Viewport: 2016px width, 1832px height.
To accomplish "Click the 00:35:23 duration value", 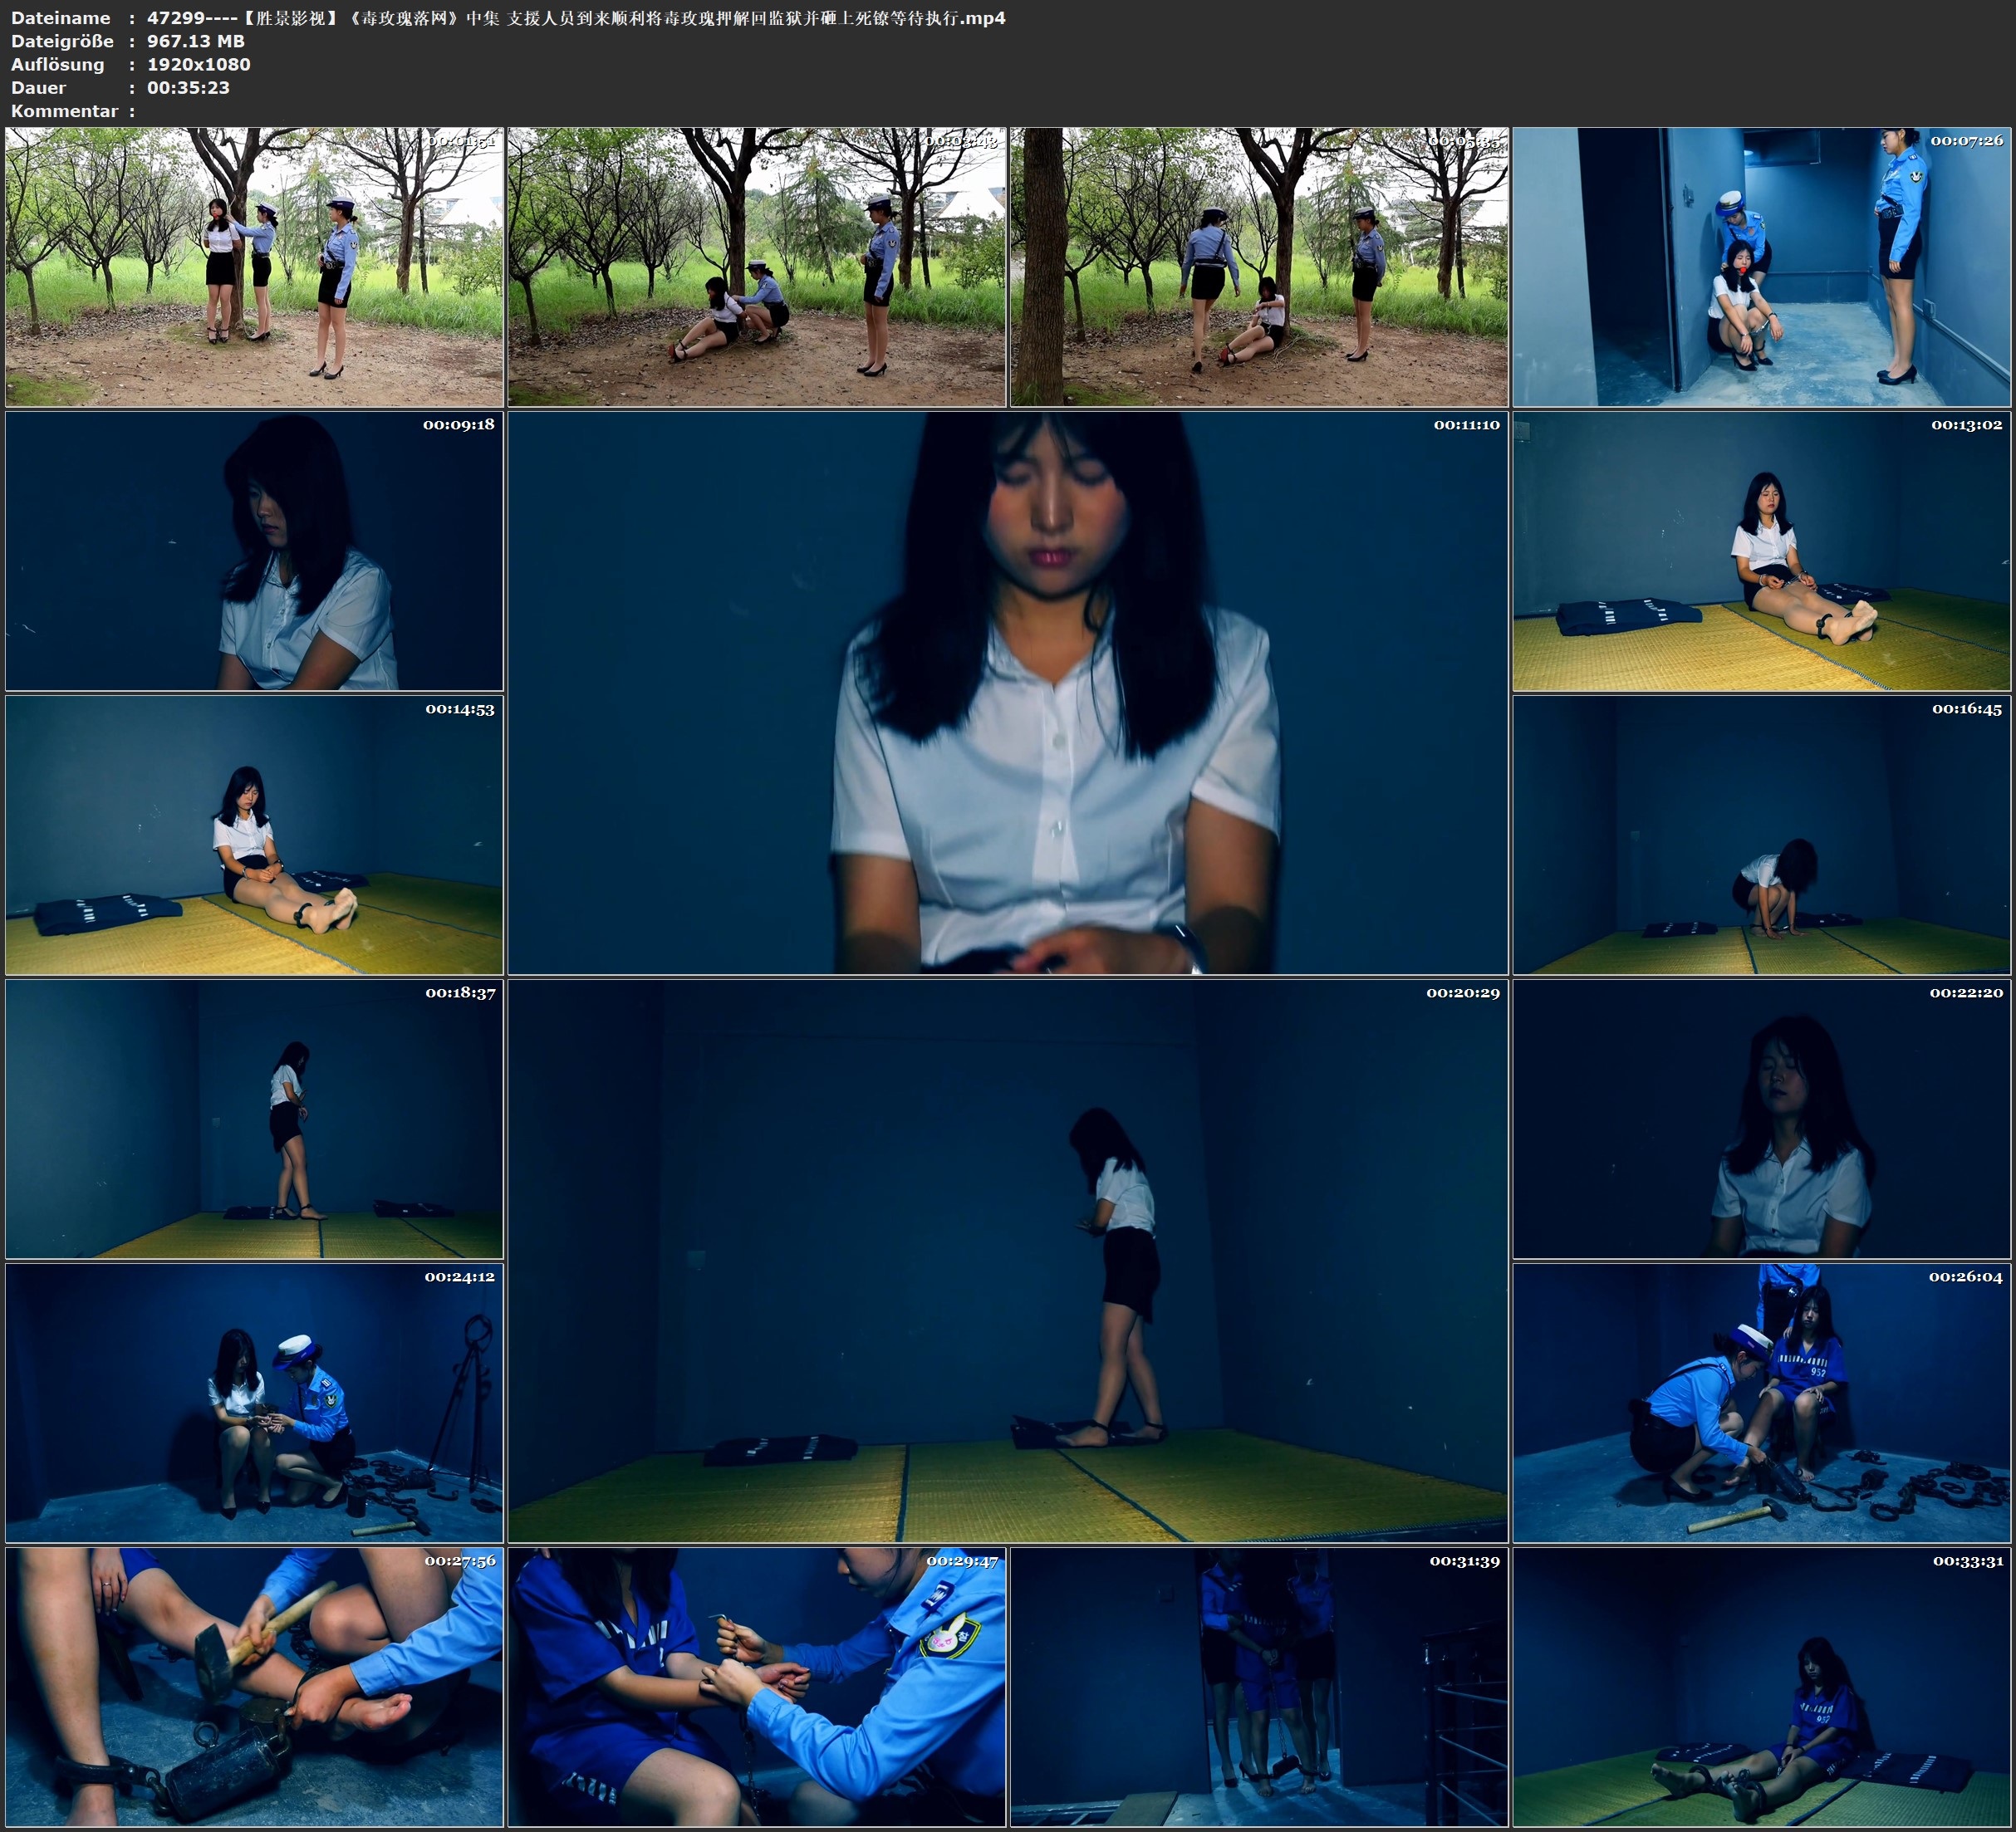I will [x=188, y=88].
